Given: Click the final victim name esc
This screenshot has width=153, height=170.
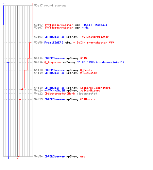Looking at the screenshot, I should pos(83,156).
